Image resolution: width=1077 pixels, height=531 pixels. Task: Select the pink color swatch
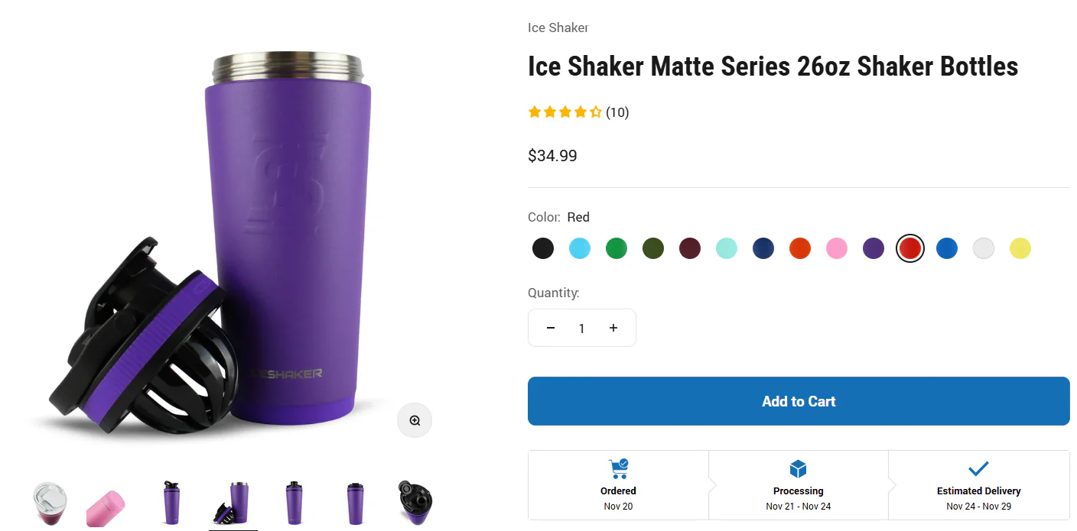pos(837,248)
